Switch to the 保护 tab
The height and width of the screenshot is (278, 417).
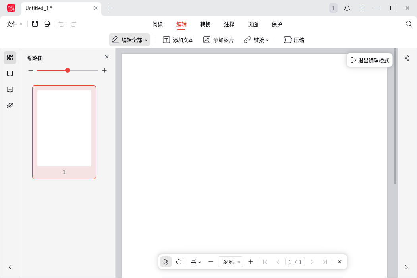(x=276, y=24)
